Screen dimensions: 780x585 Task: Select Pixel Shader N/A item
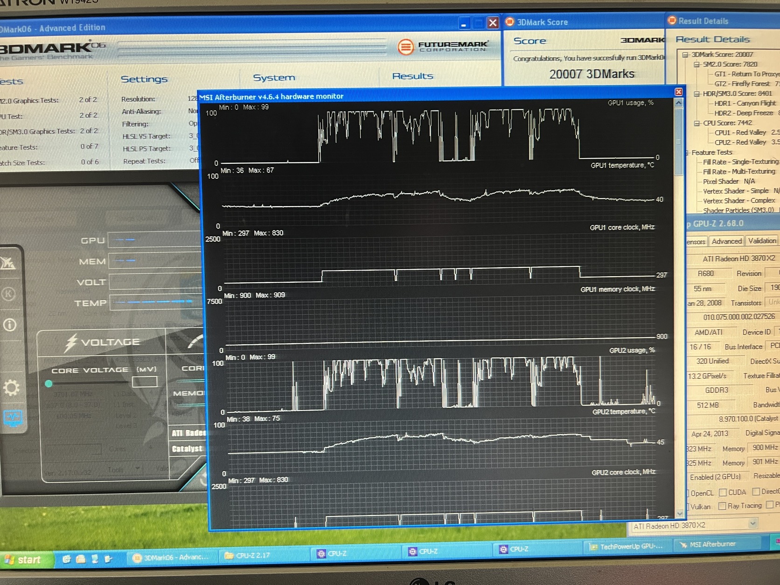[729, 181]
